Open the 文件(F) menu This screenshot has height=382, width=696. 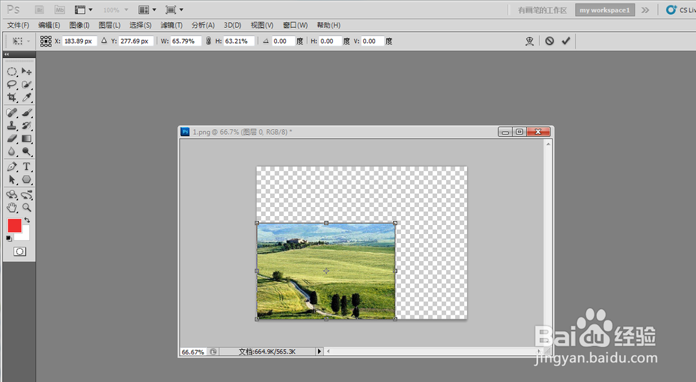18,25
